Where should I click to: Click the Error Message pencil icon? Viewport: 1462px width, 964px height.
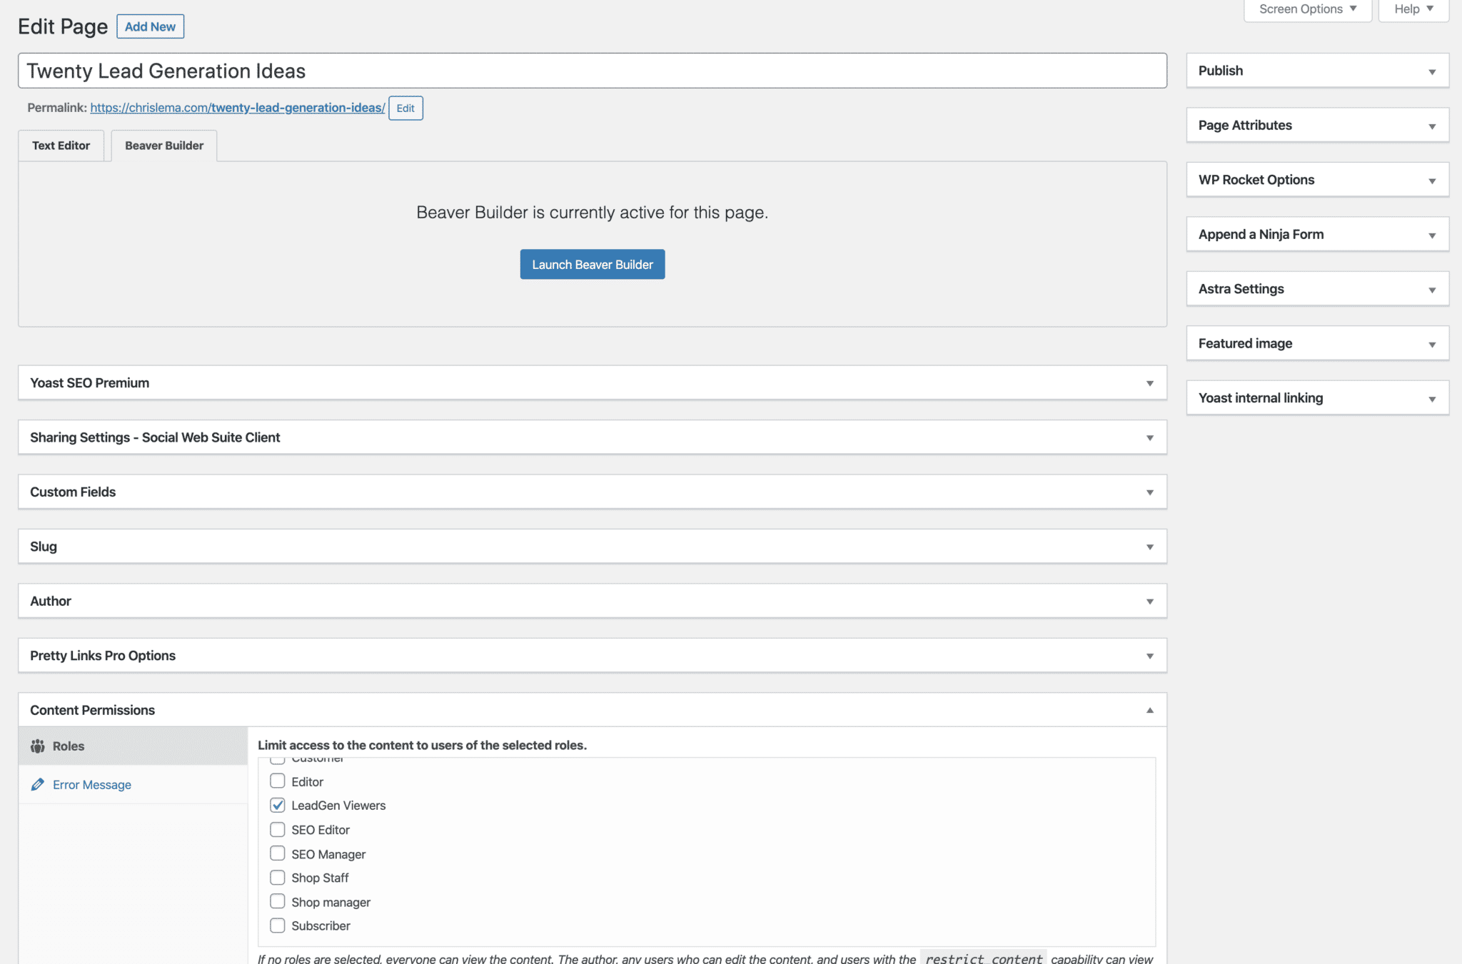pyautogui.click(x=38, y=785)
